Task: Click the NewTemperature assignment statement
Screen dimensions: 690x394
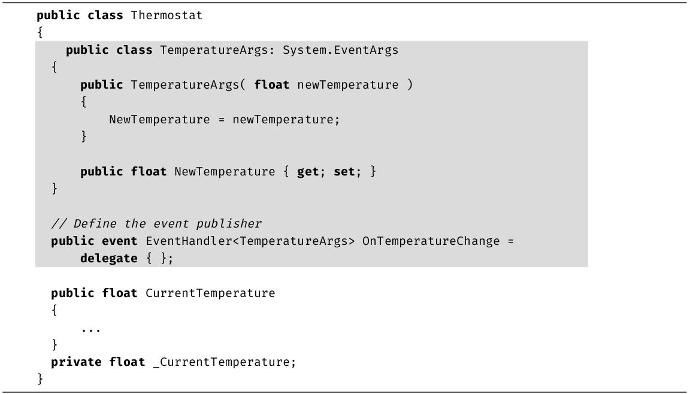Action: click(x=224, y=120)
